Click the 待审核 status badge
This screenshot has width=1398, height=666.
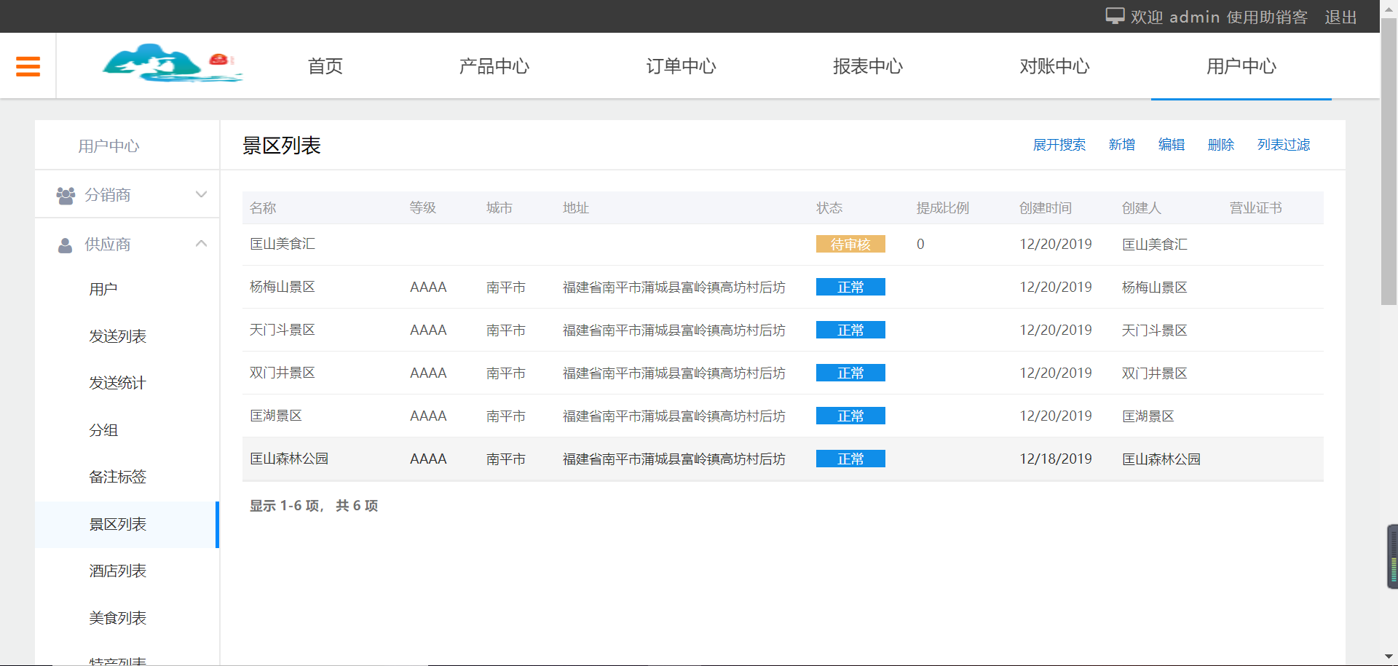pyautogui.click(x=850, y=245)
